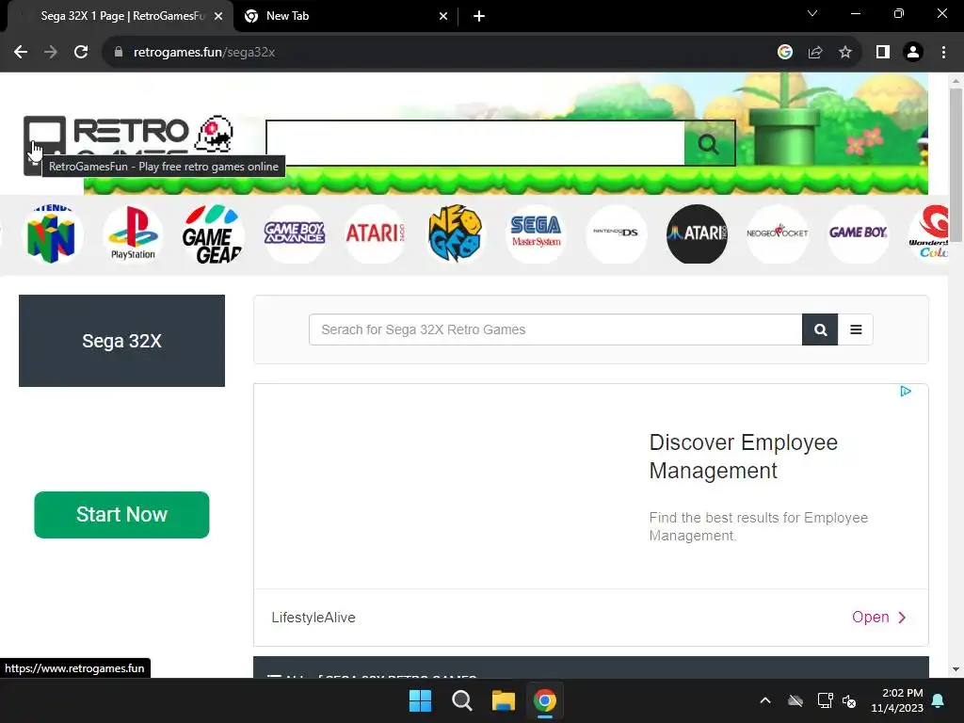964x723 pixels.
Task: View site info via the lock icon
Action: coord(119,53)
